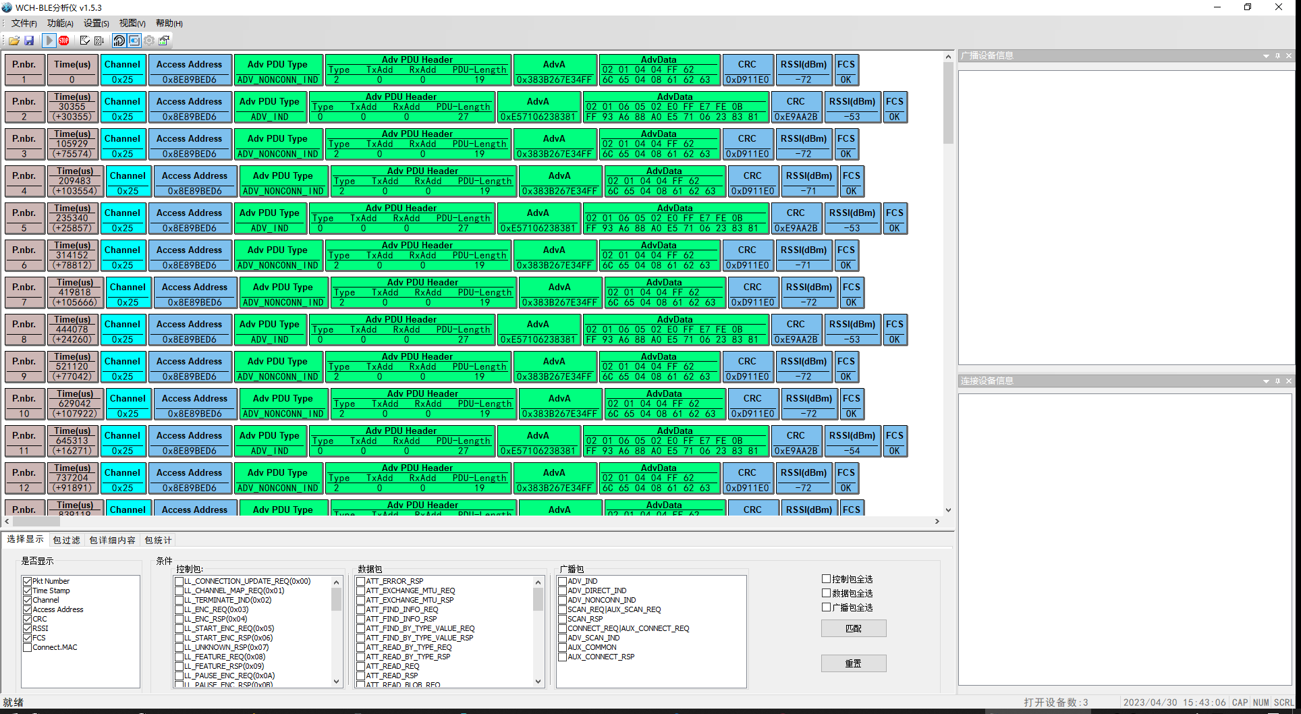Toggle auto-scroll list icon in toolbar

(x=99, y=40)
